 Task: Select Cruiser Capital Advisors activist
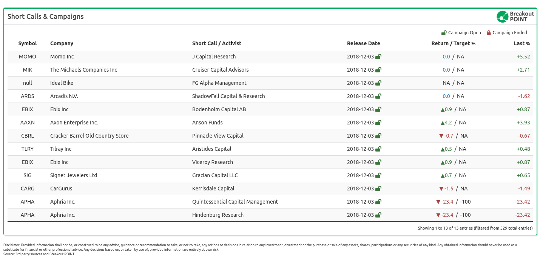click(x=221, y=70)
